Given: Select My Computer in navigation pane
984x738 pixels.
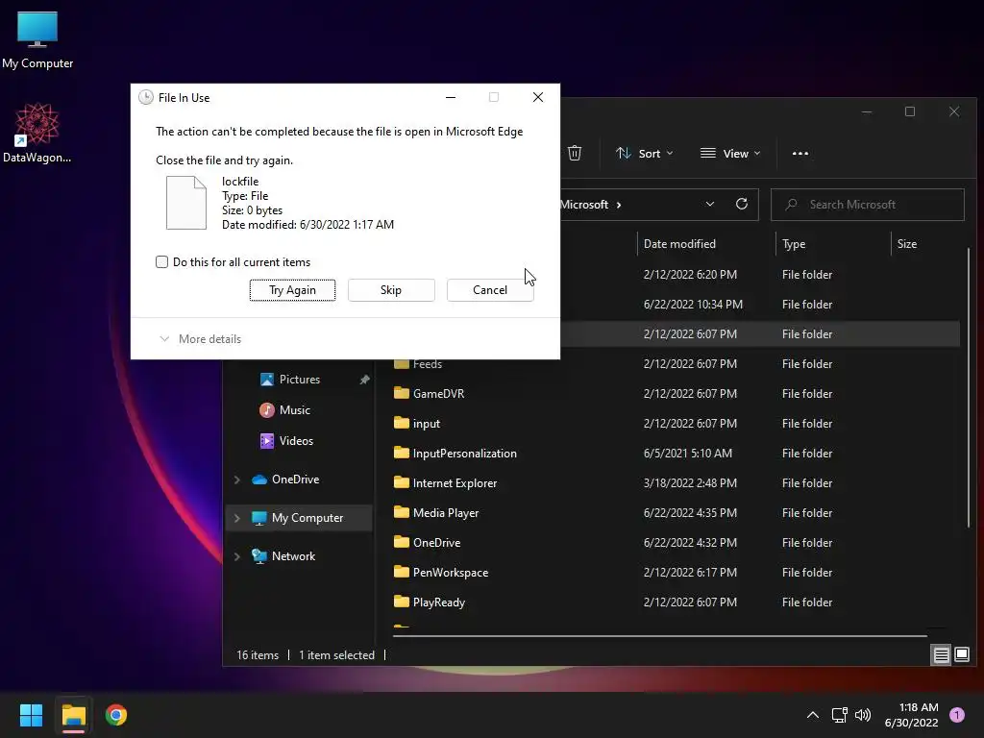Looking at the screenshot, I should point(307,518).
